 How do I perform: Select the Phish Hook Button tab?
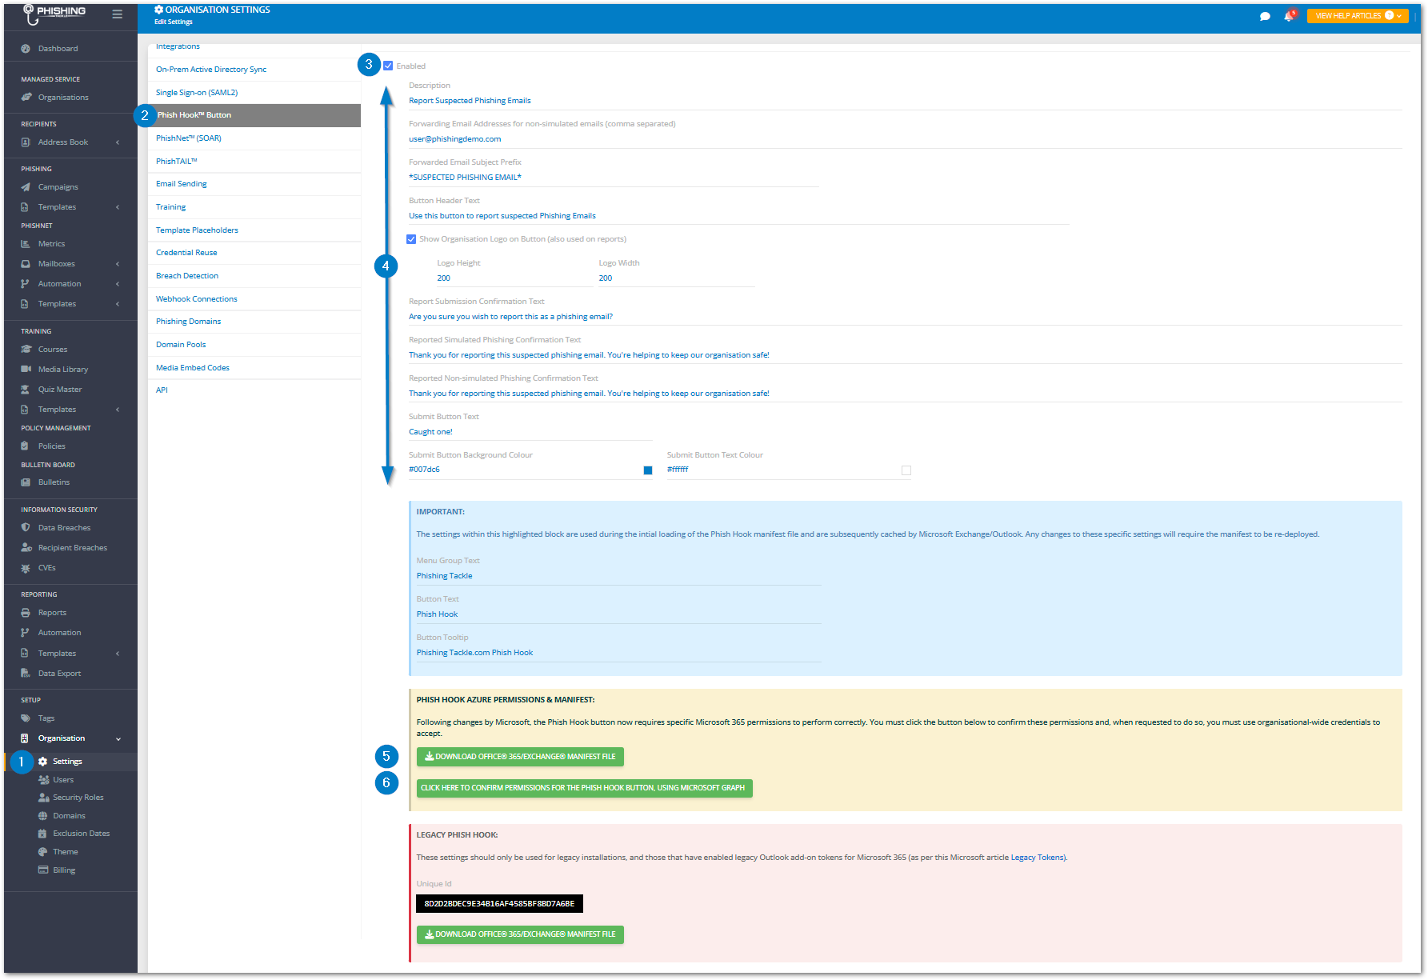254,115
